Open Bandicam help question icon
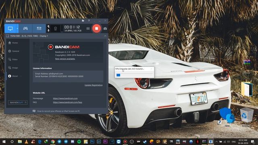 tap(89, 21)
